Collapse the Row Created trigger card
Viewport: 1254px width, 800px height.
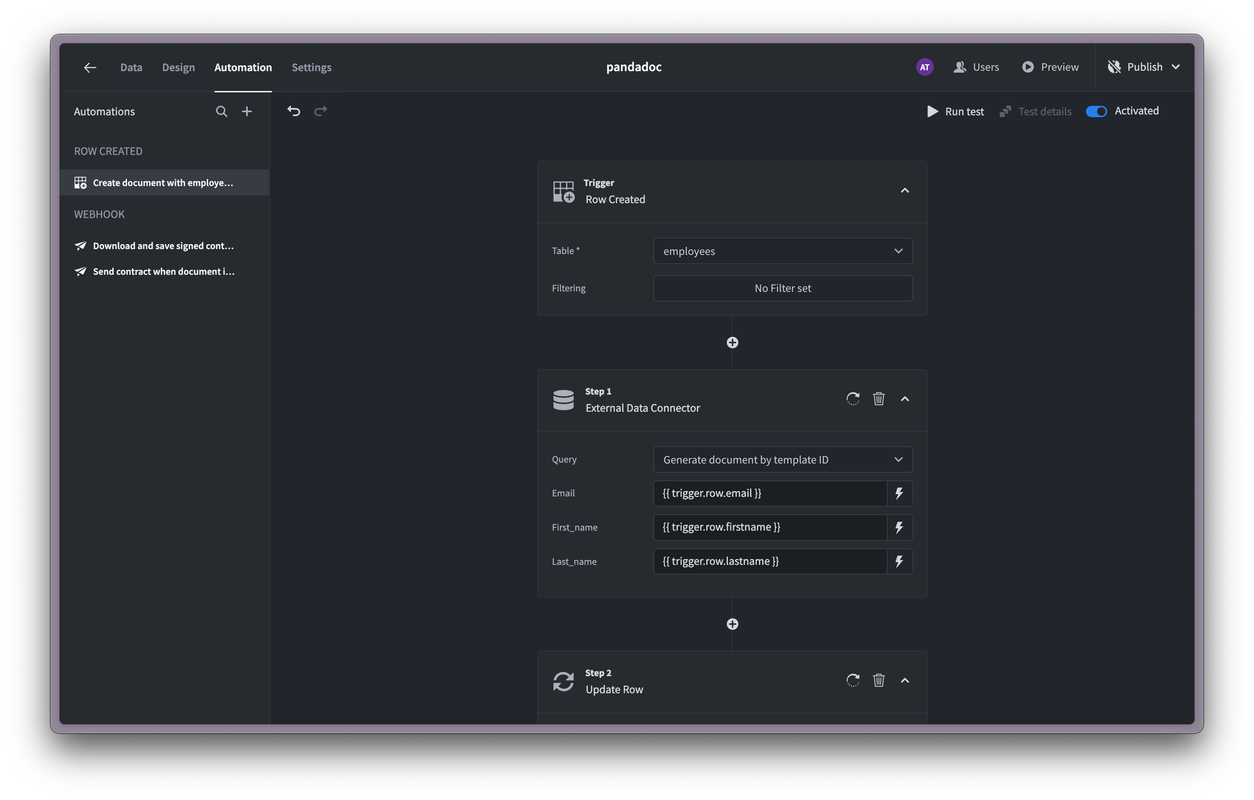click(904, 190)
